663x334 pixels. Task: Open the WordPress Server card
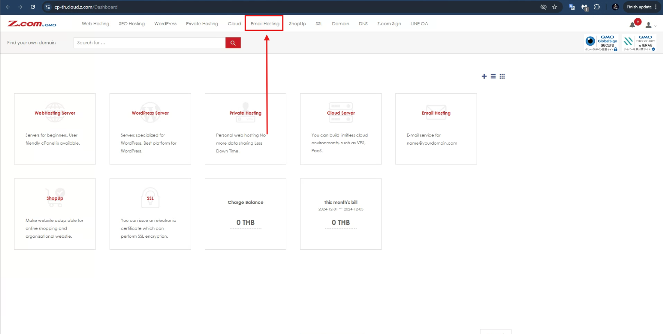click(x=150, y=129)
